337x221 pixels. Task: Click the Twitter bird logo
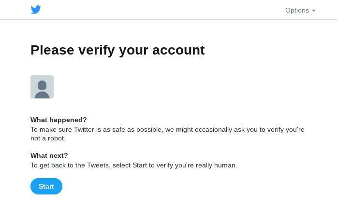[36, 10]
